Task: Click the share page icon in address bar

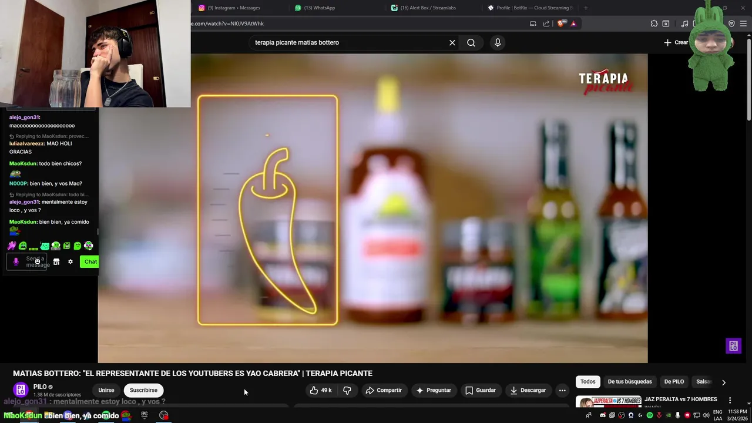Action: click(x=546, y=23)
